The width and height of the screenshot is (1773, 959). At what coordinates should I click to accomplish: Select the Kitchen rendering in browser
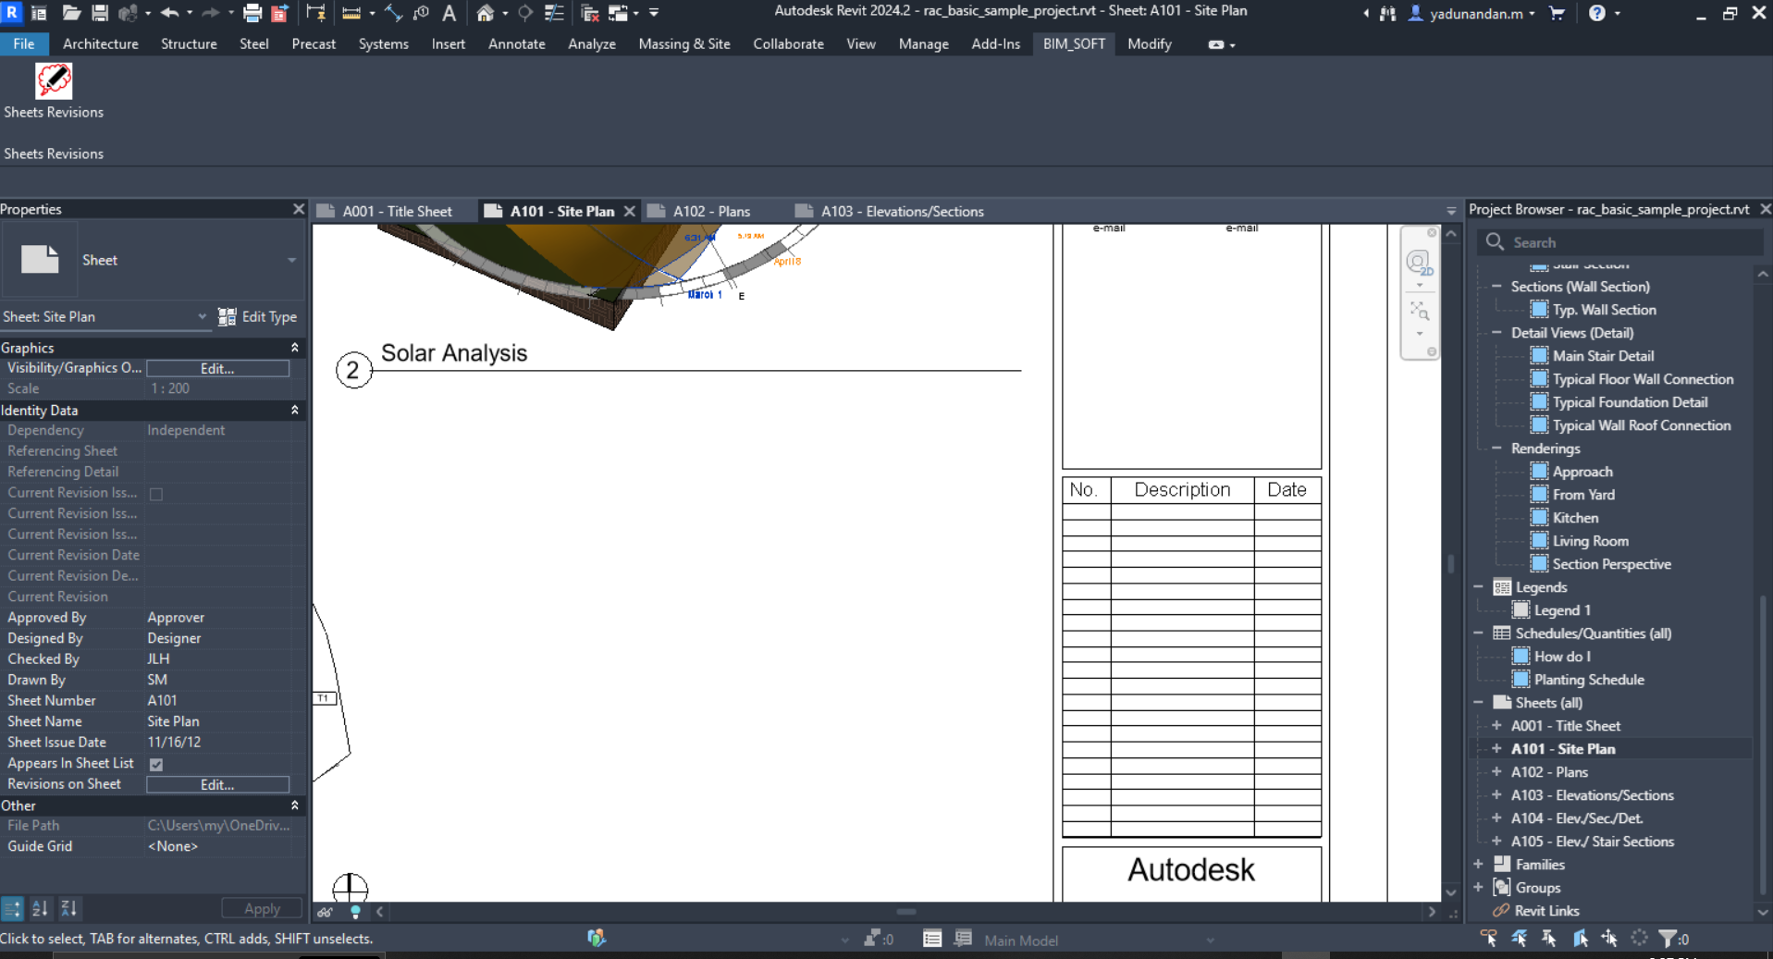[x=1575, y=518]
